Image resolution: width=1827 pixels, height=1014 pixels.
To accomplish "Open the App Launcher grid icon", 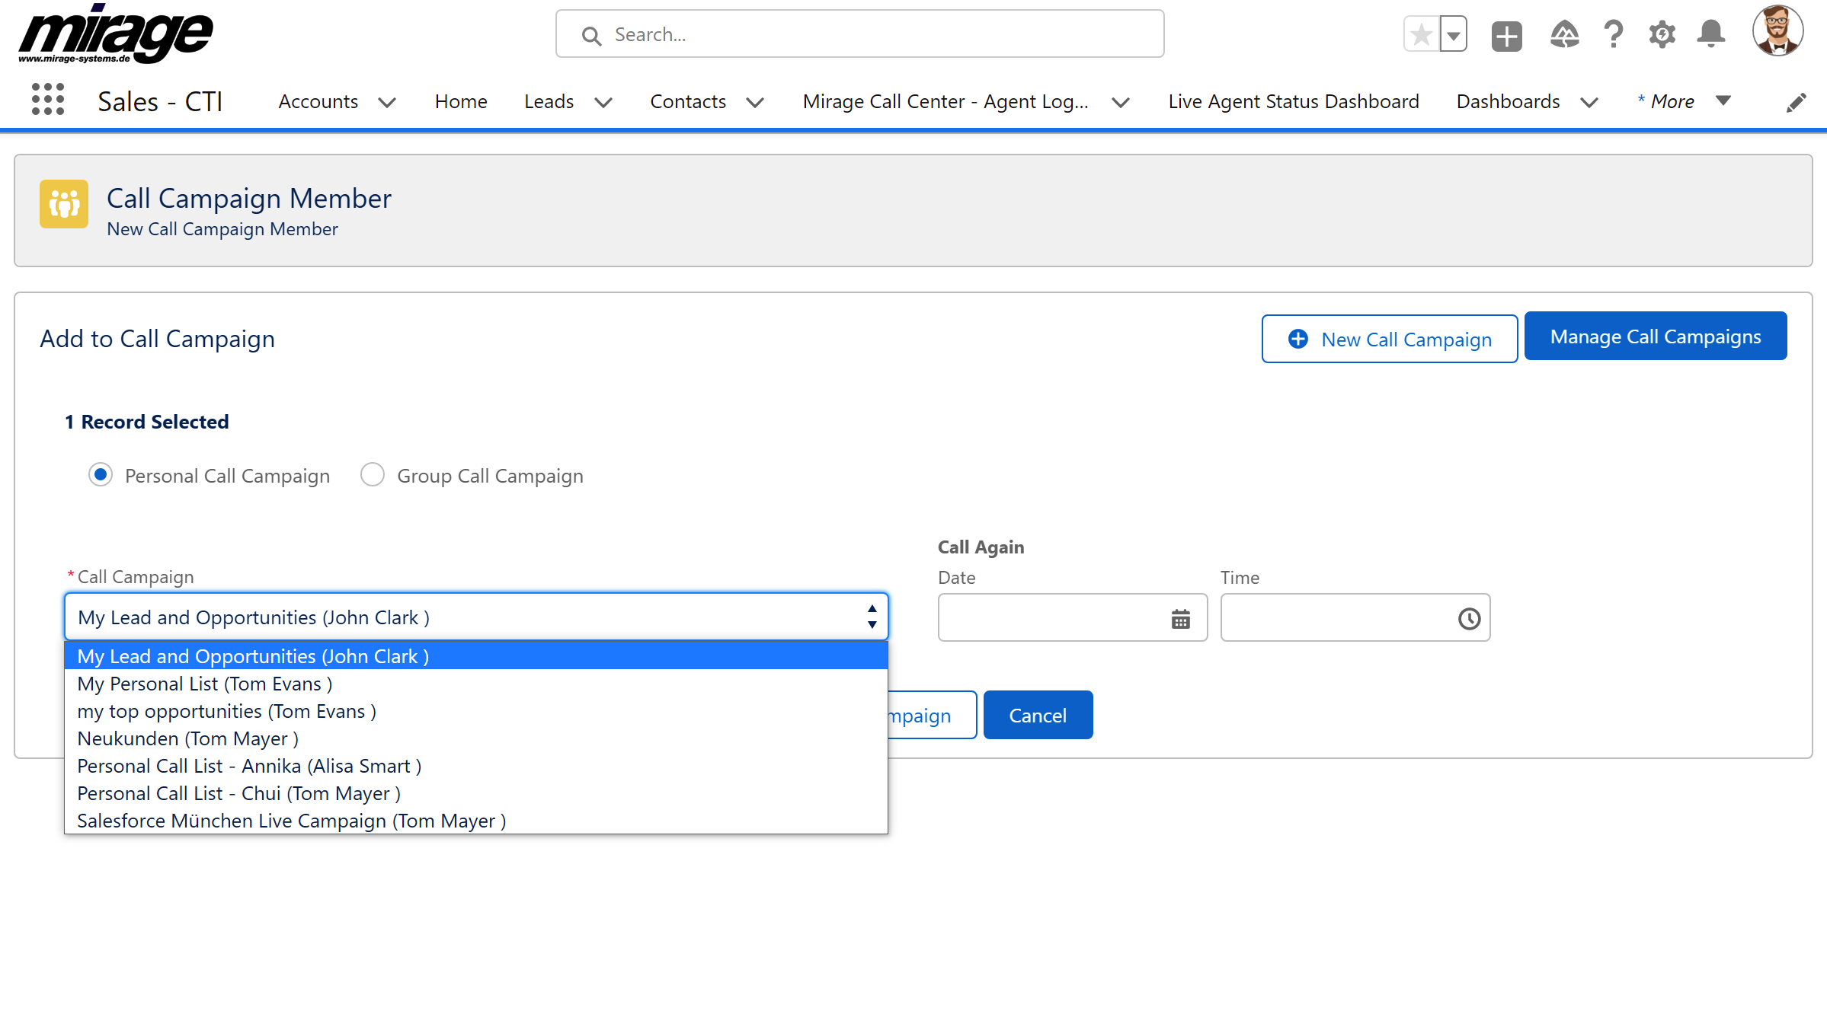I will pyautogui.click(x=48, y=100).
